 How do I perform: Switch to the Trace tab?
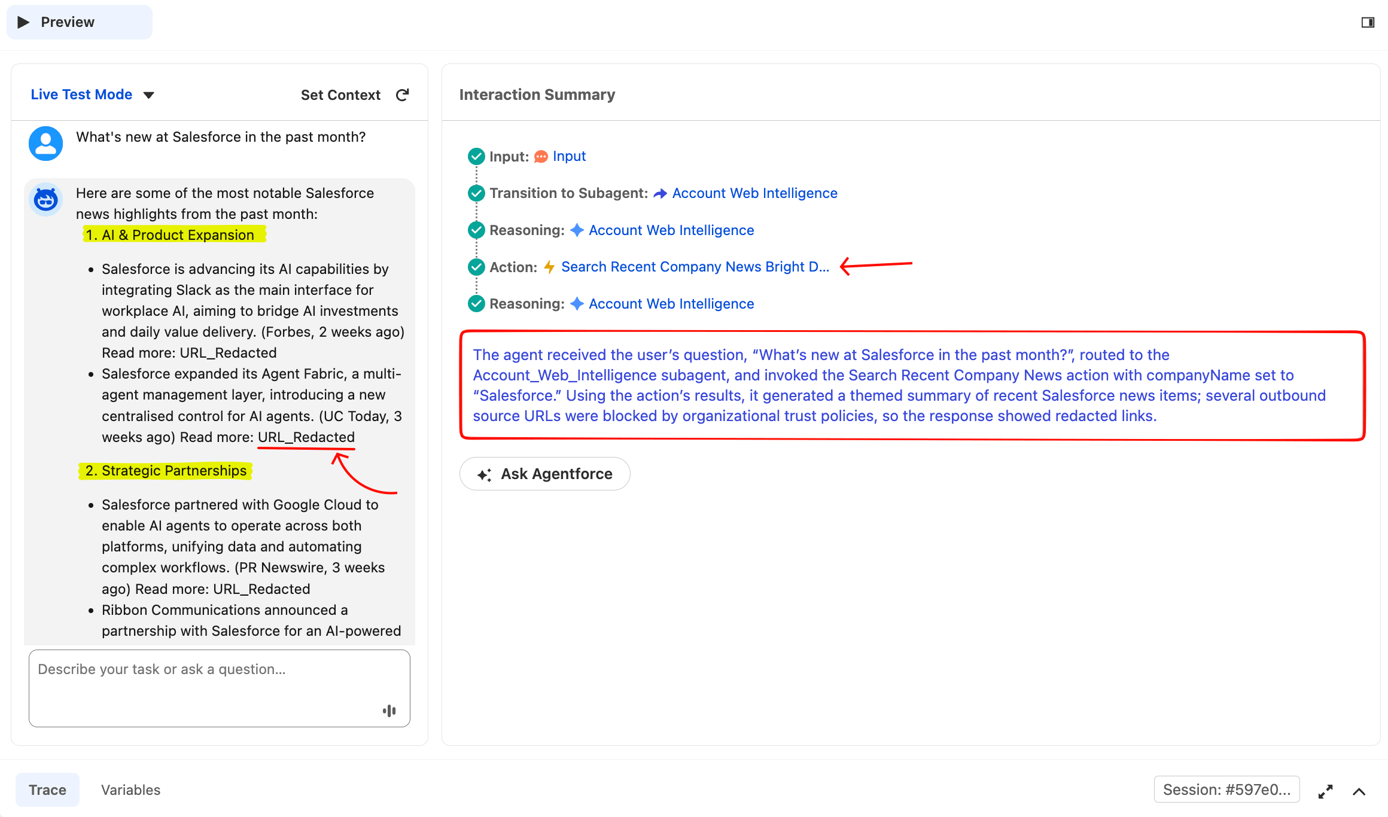(x=48, y=790)
